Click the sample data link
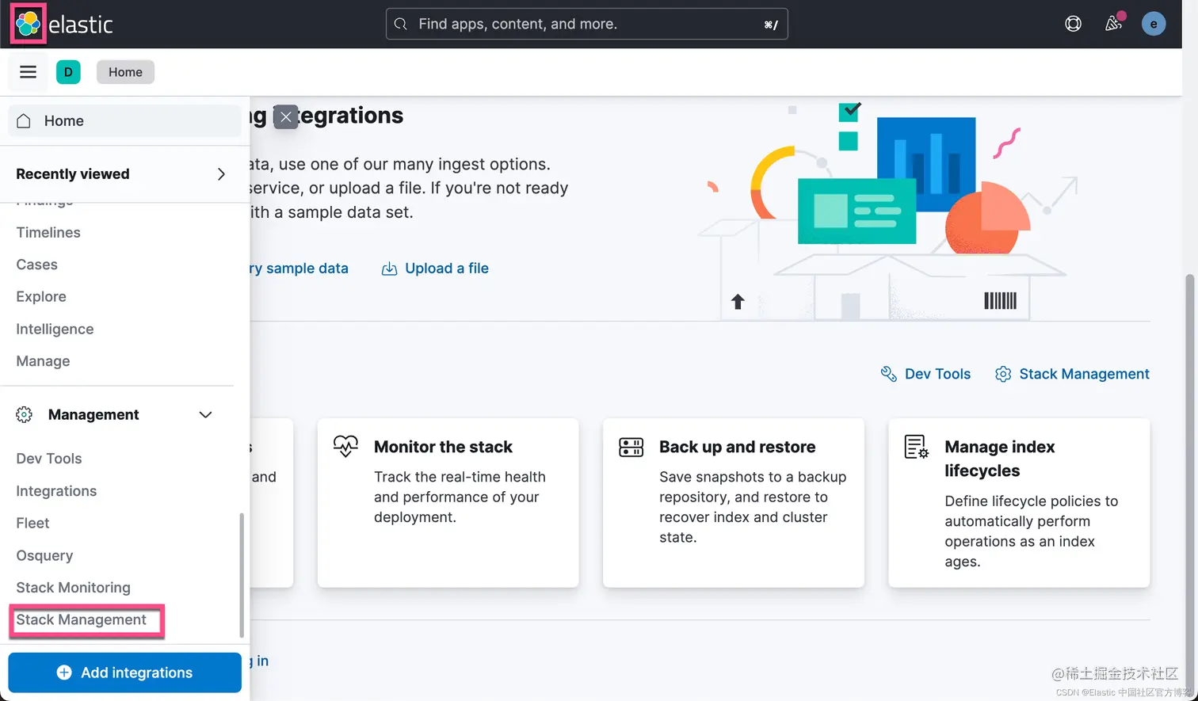The image size is (1198, 701). point(299,269)
